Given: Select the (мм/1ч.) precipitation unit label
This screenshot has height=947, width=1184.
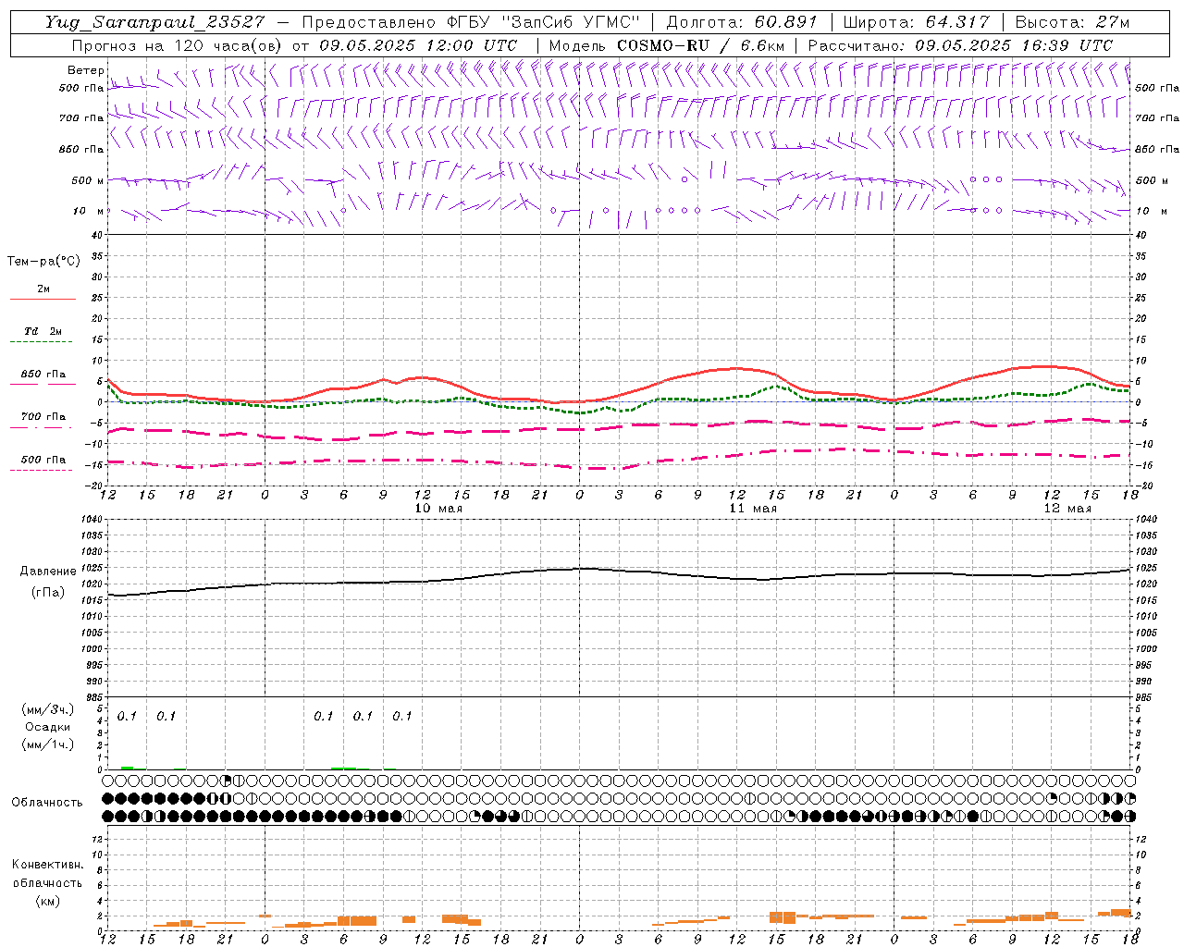Looking at the screenshot, I should pos(47,744).
